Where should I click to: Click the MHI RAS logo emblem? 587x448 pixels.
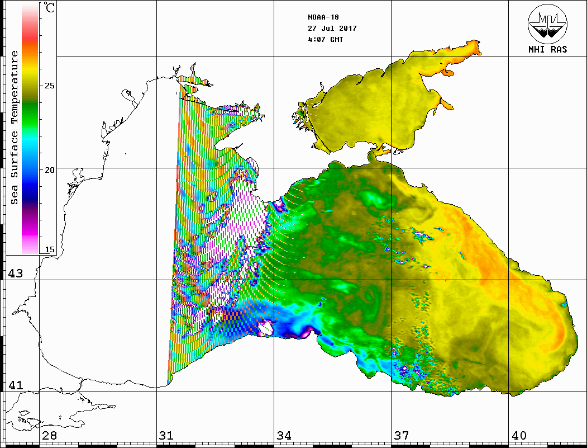(547, 23)
